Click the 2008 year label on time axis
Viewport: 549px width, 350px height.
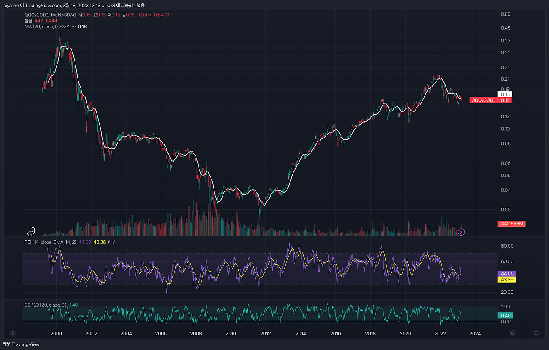196,333
